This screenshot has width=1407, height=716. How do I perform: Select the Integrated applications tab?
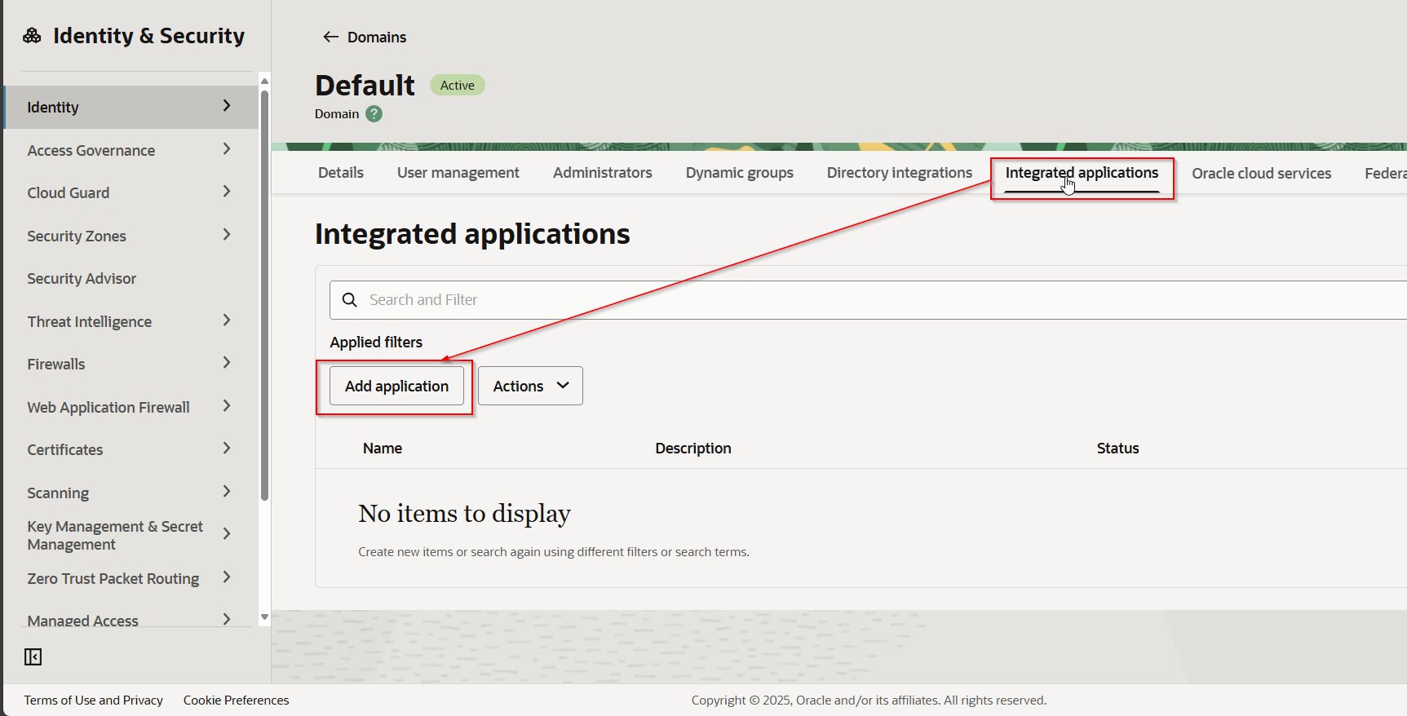point(1082,173)
